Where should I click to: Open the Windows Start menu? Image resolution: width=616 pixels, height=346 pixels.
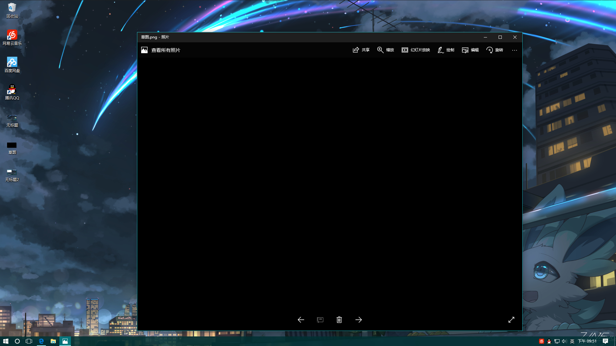click(6, 341)
